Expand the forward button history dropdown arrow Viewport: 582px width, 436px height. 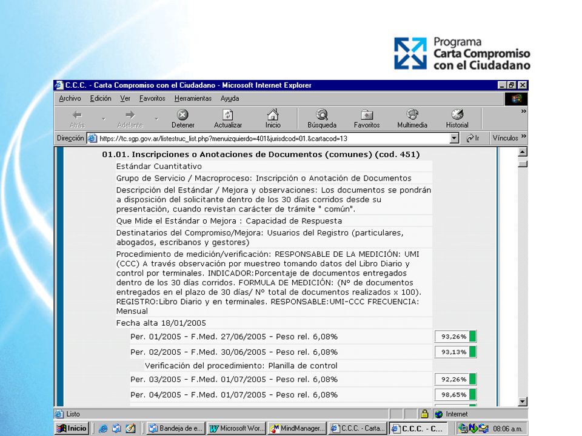156,119
